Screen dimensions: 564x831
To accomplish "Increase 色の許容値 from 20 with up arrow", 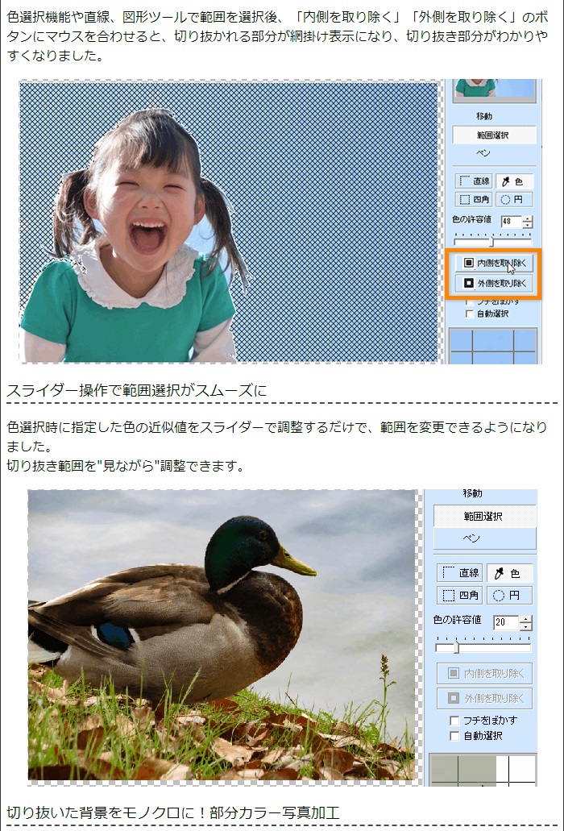I will coord(525,618).
